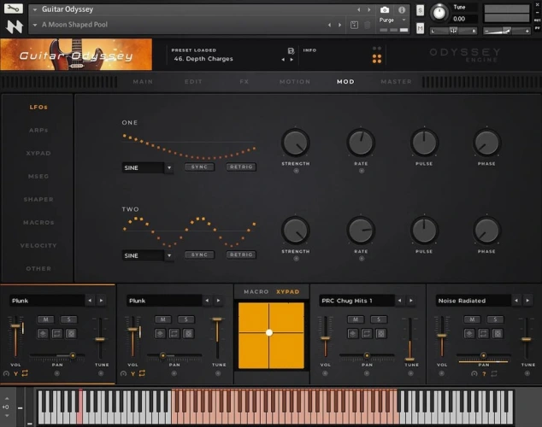This screenshot has height=427, width=542.
Task: Toggle SYNC for LFO ONE
Action: point(198,167)
